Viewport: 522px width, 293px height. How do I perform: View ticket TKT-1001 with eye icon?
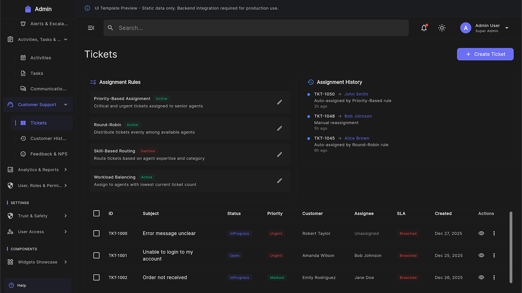point(481,255)
